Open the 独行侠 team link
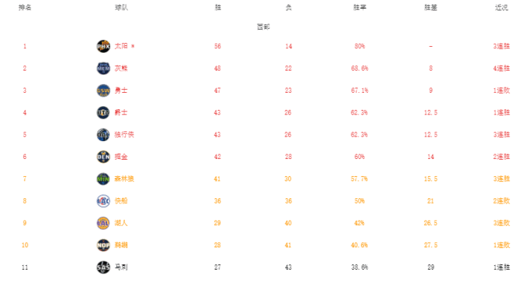Viewport: 521px width, 283px height. 124,134
